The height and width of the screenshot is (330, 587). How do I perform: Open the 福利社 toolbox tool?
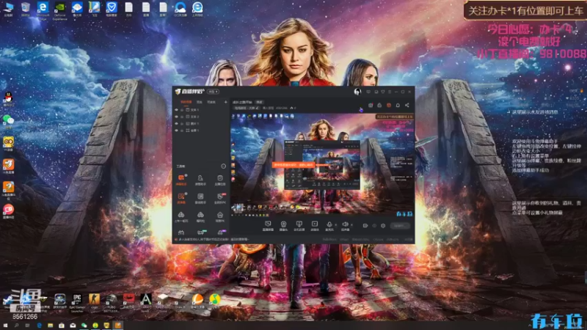coord(200,216)
